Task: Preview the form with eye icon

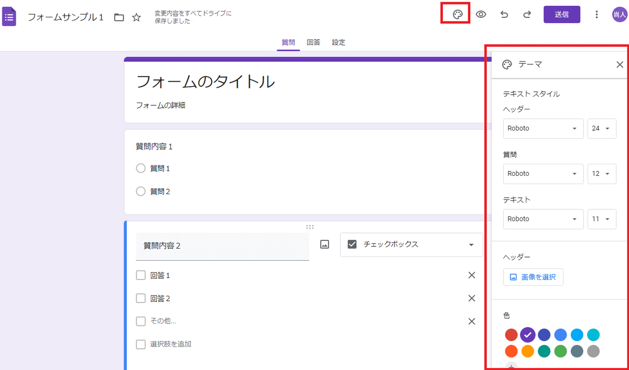Action: pos(481,15)
